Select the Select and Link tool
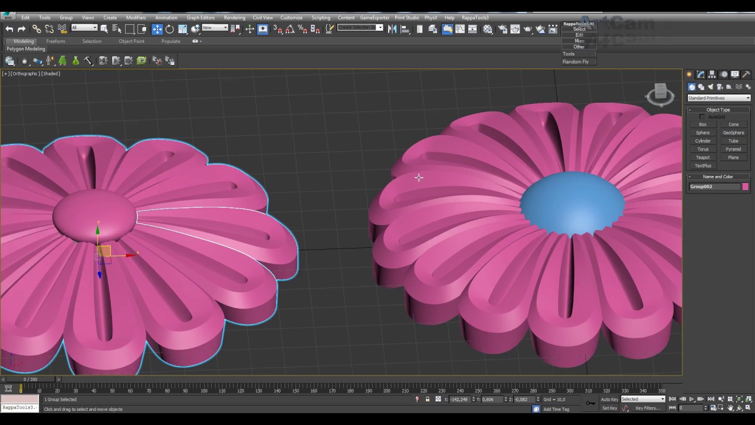This screenshot has width=755, height=425. [37, 29]
